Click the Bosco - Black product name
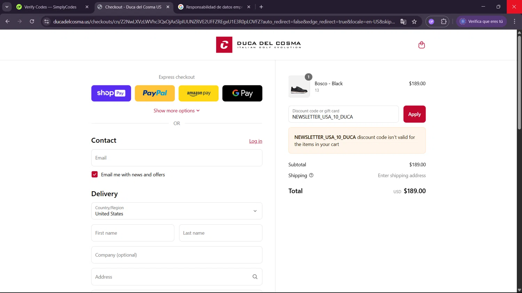The height and width of the screenshot is (293, 522). [329, 84]
